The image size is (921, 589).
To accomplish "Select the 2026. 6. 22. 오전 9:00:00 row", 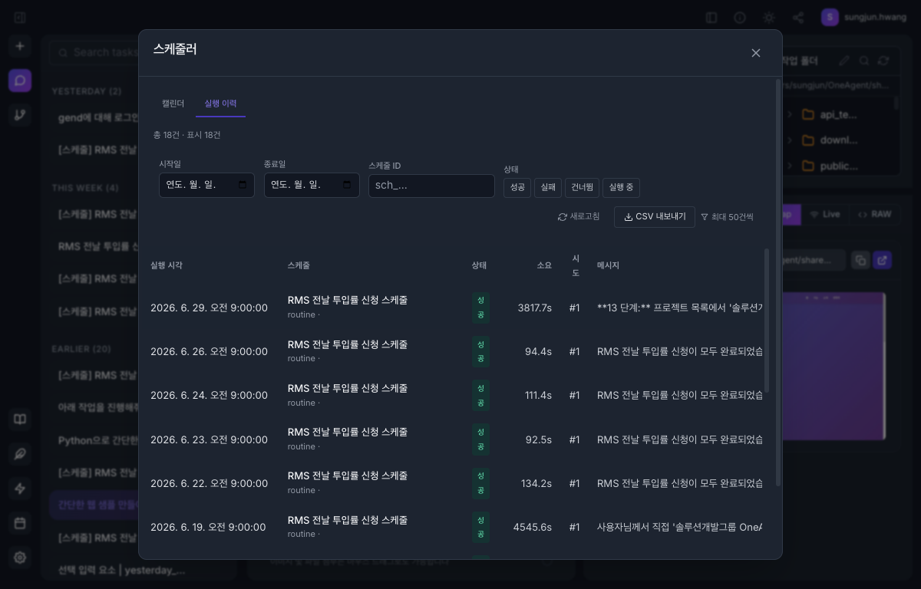I will [456, 483].
